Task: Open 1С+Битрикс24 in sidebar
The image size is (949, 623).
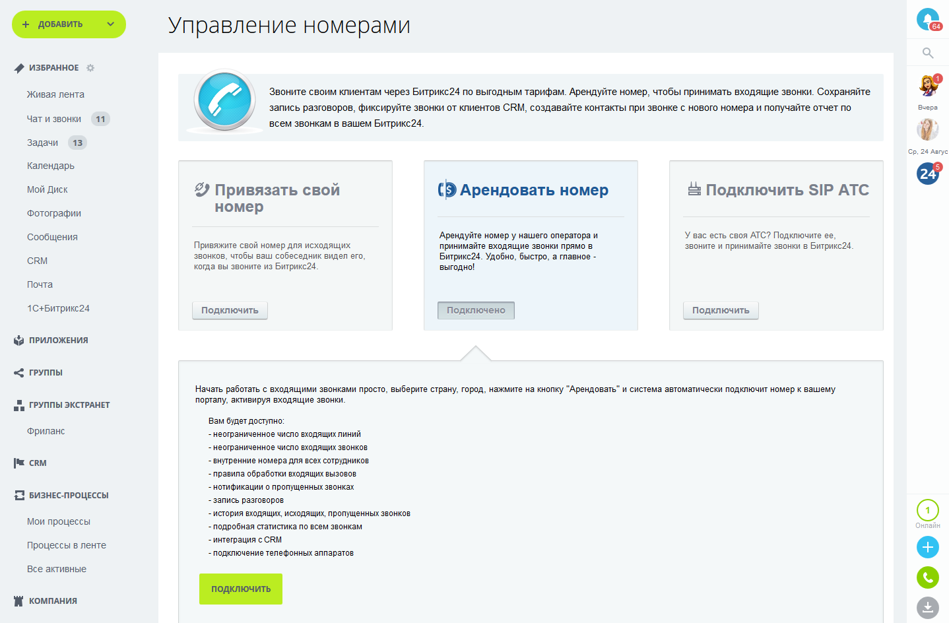Action: (58, 308)
